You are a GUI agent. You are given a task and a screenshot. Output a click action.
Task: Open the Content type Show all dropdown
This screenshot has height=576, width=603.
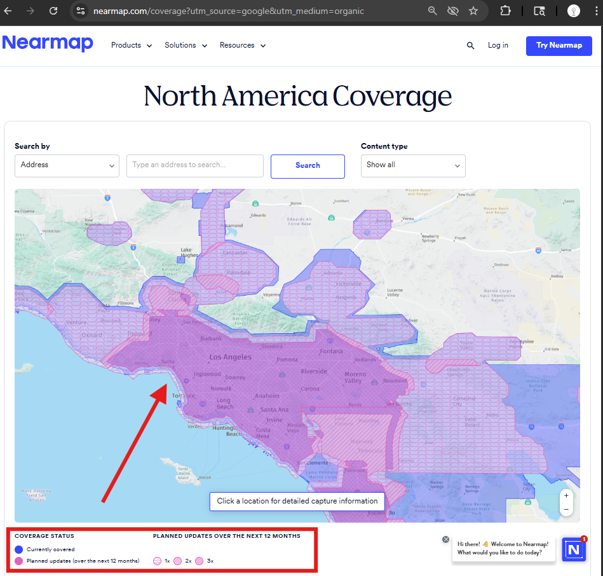click(x=413, y=166)
